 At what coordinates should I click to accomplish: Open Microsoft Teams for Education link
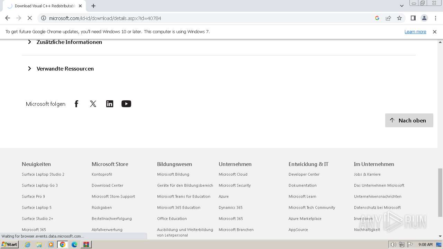(184, 196)
